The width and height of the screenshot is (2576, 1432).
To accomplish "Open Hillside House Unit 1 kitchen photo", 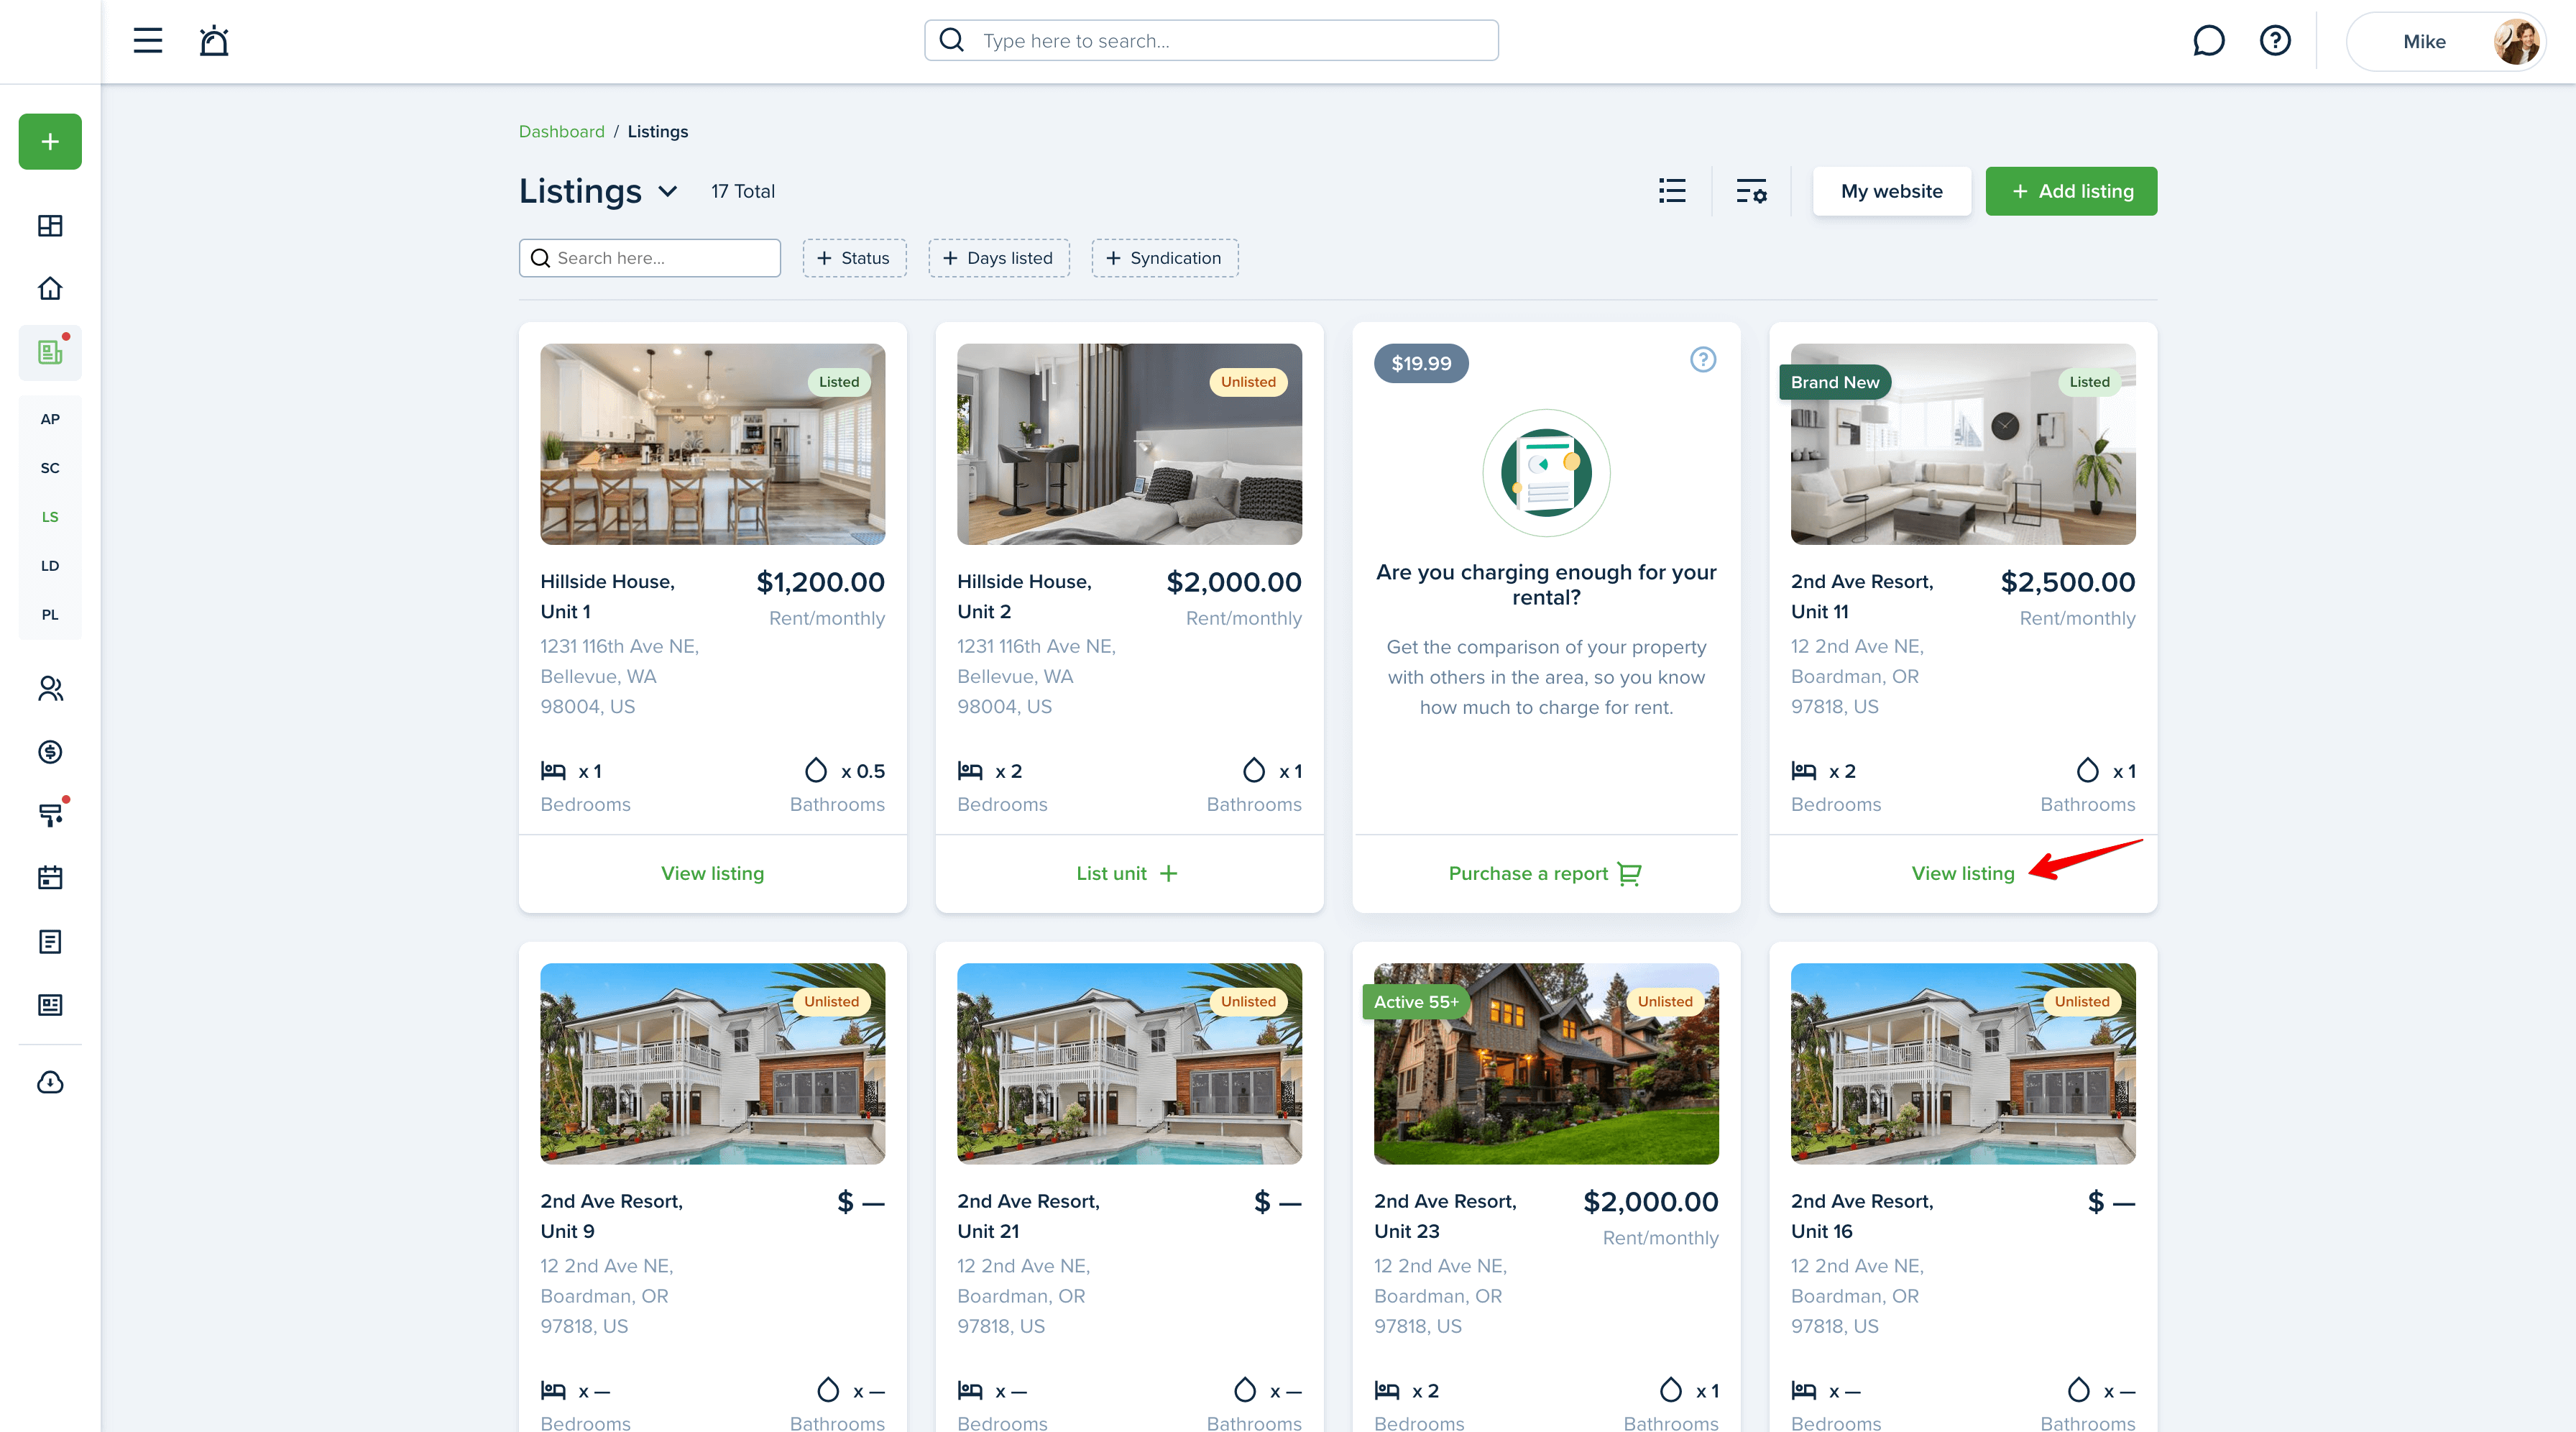I will coord(712,444).
